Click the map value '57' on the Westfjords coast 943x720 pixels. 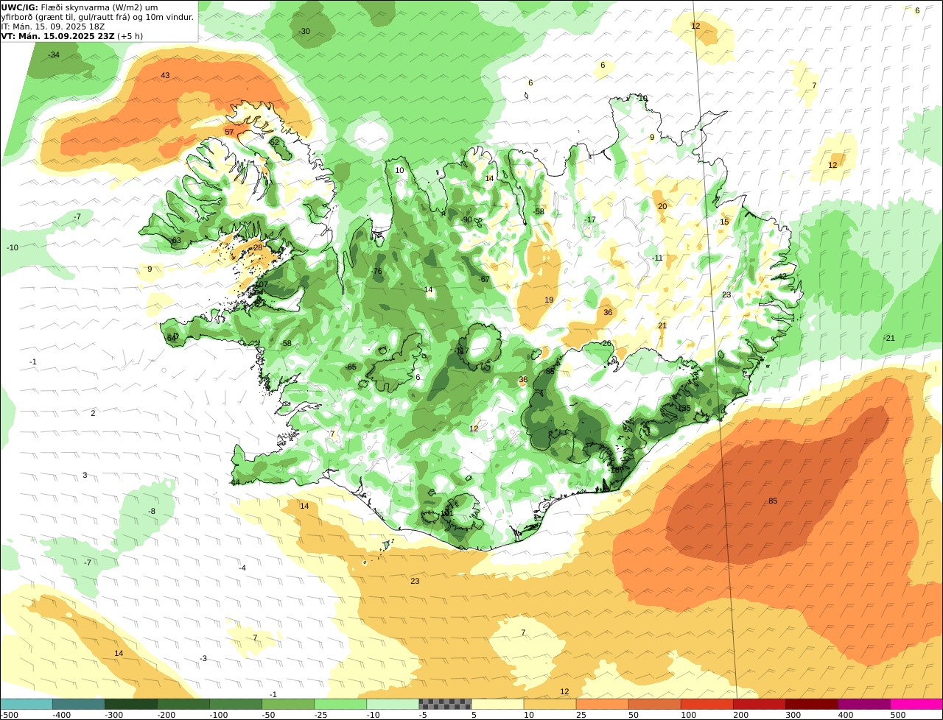(x=229, y=133)
